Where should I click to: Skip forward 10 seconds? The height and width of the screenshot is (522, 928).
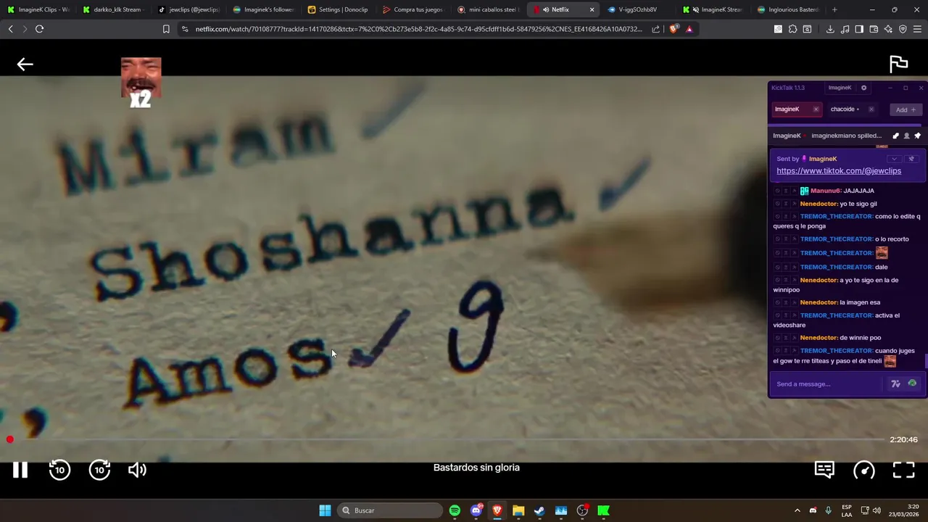[99, 470]
